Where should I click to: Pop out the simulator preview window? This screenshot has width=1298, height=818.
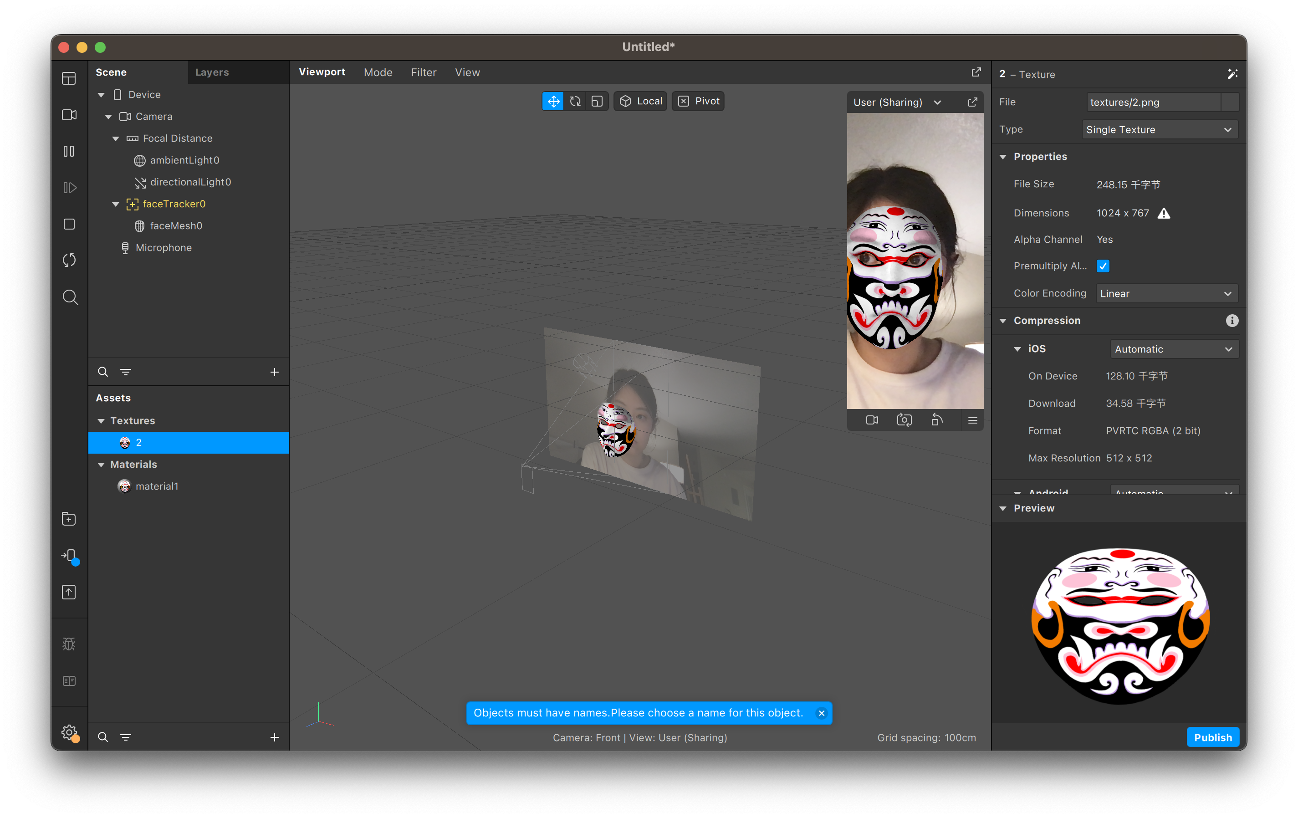972,102
